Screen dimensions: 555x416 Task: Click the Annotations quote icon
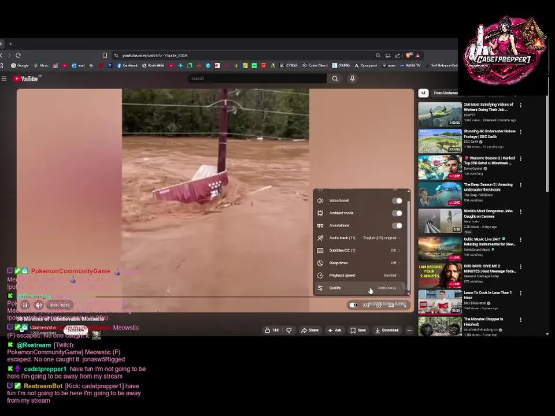click(320, 225)
